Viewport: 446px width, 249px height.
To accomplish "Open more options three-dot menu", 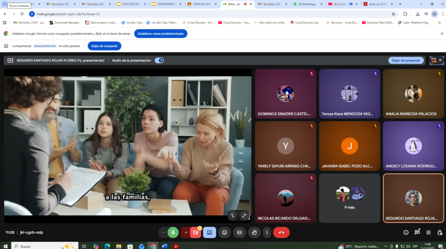I will [267, 232].
